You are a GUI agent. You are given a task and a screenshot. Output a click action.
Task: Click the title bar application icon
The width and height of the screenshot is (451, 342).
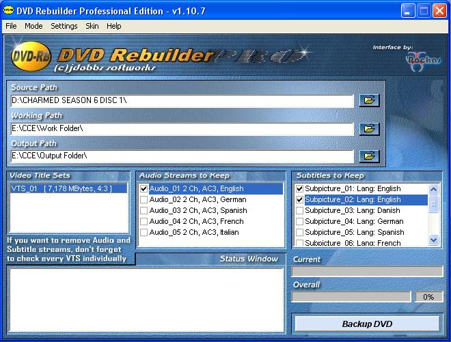[x=8, y=10]
